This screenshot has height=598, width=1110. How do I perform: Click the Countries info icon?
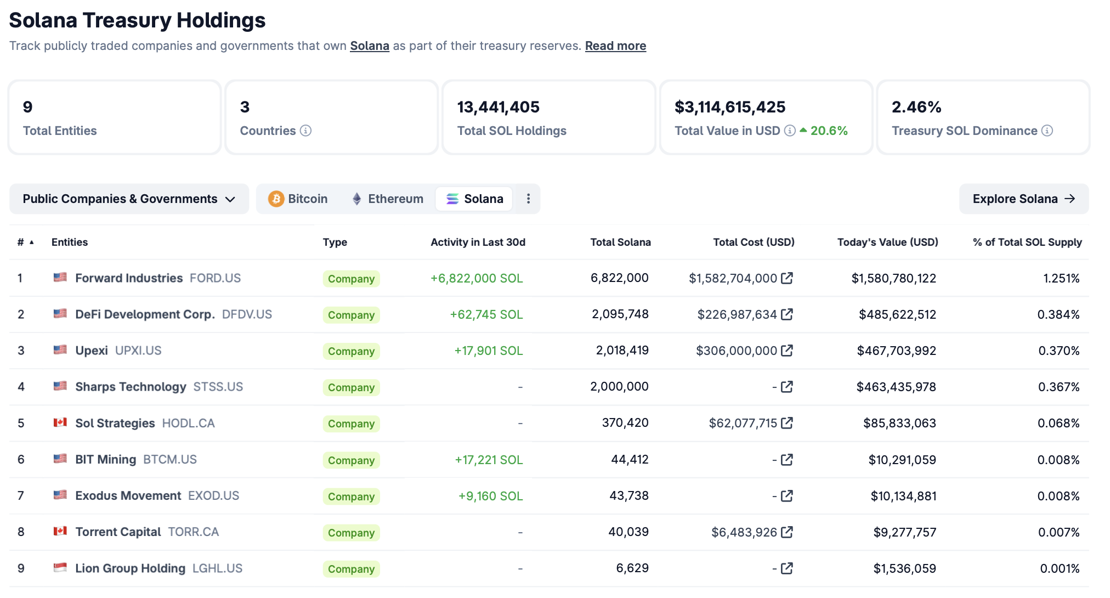[x=306, y=131]
